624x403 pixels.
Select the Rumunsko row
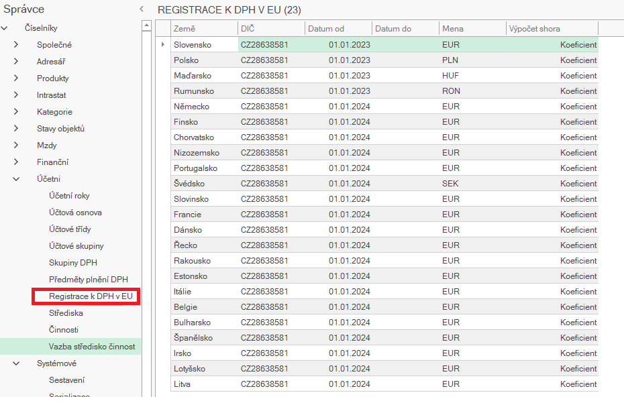point(384,91)
